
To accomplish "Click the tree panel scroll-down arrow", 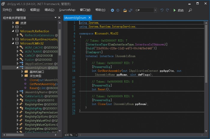I will [x=60, y=131].
